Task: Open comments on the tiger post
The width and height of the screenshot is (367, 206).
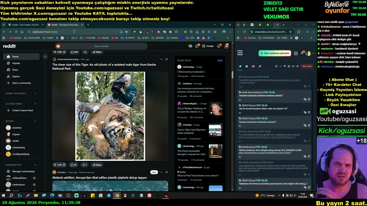Action: coord(73,165)
